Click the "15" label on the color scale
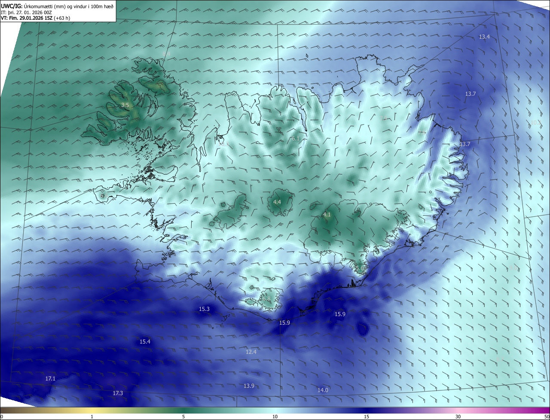Image resolution: width=550 pixels, height=420 pixels. pyautogui.click(x=367, y=417)
